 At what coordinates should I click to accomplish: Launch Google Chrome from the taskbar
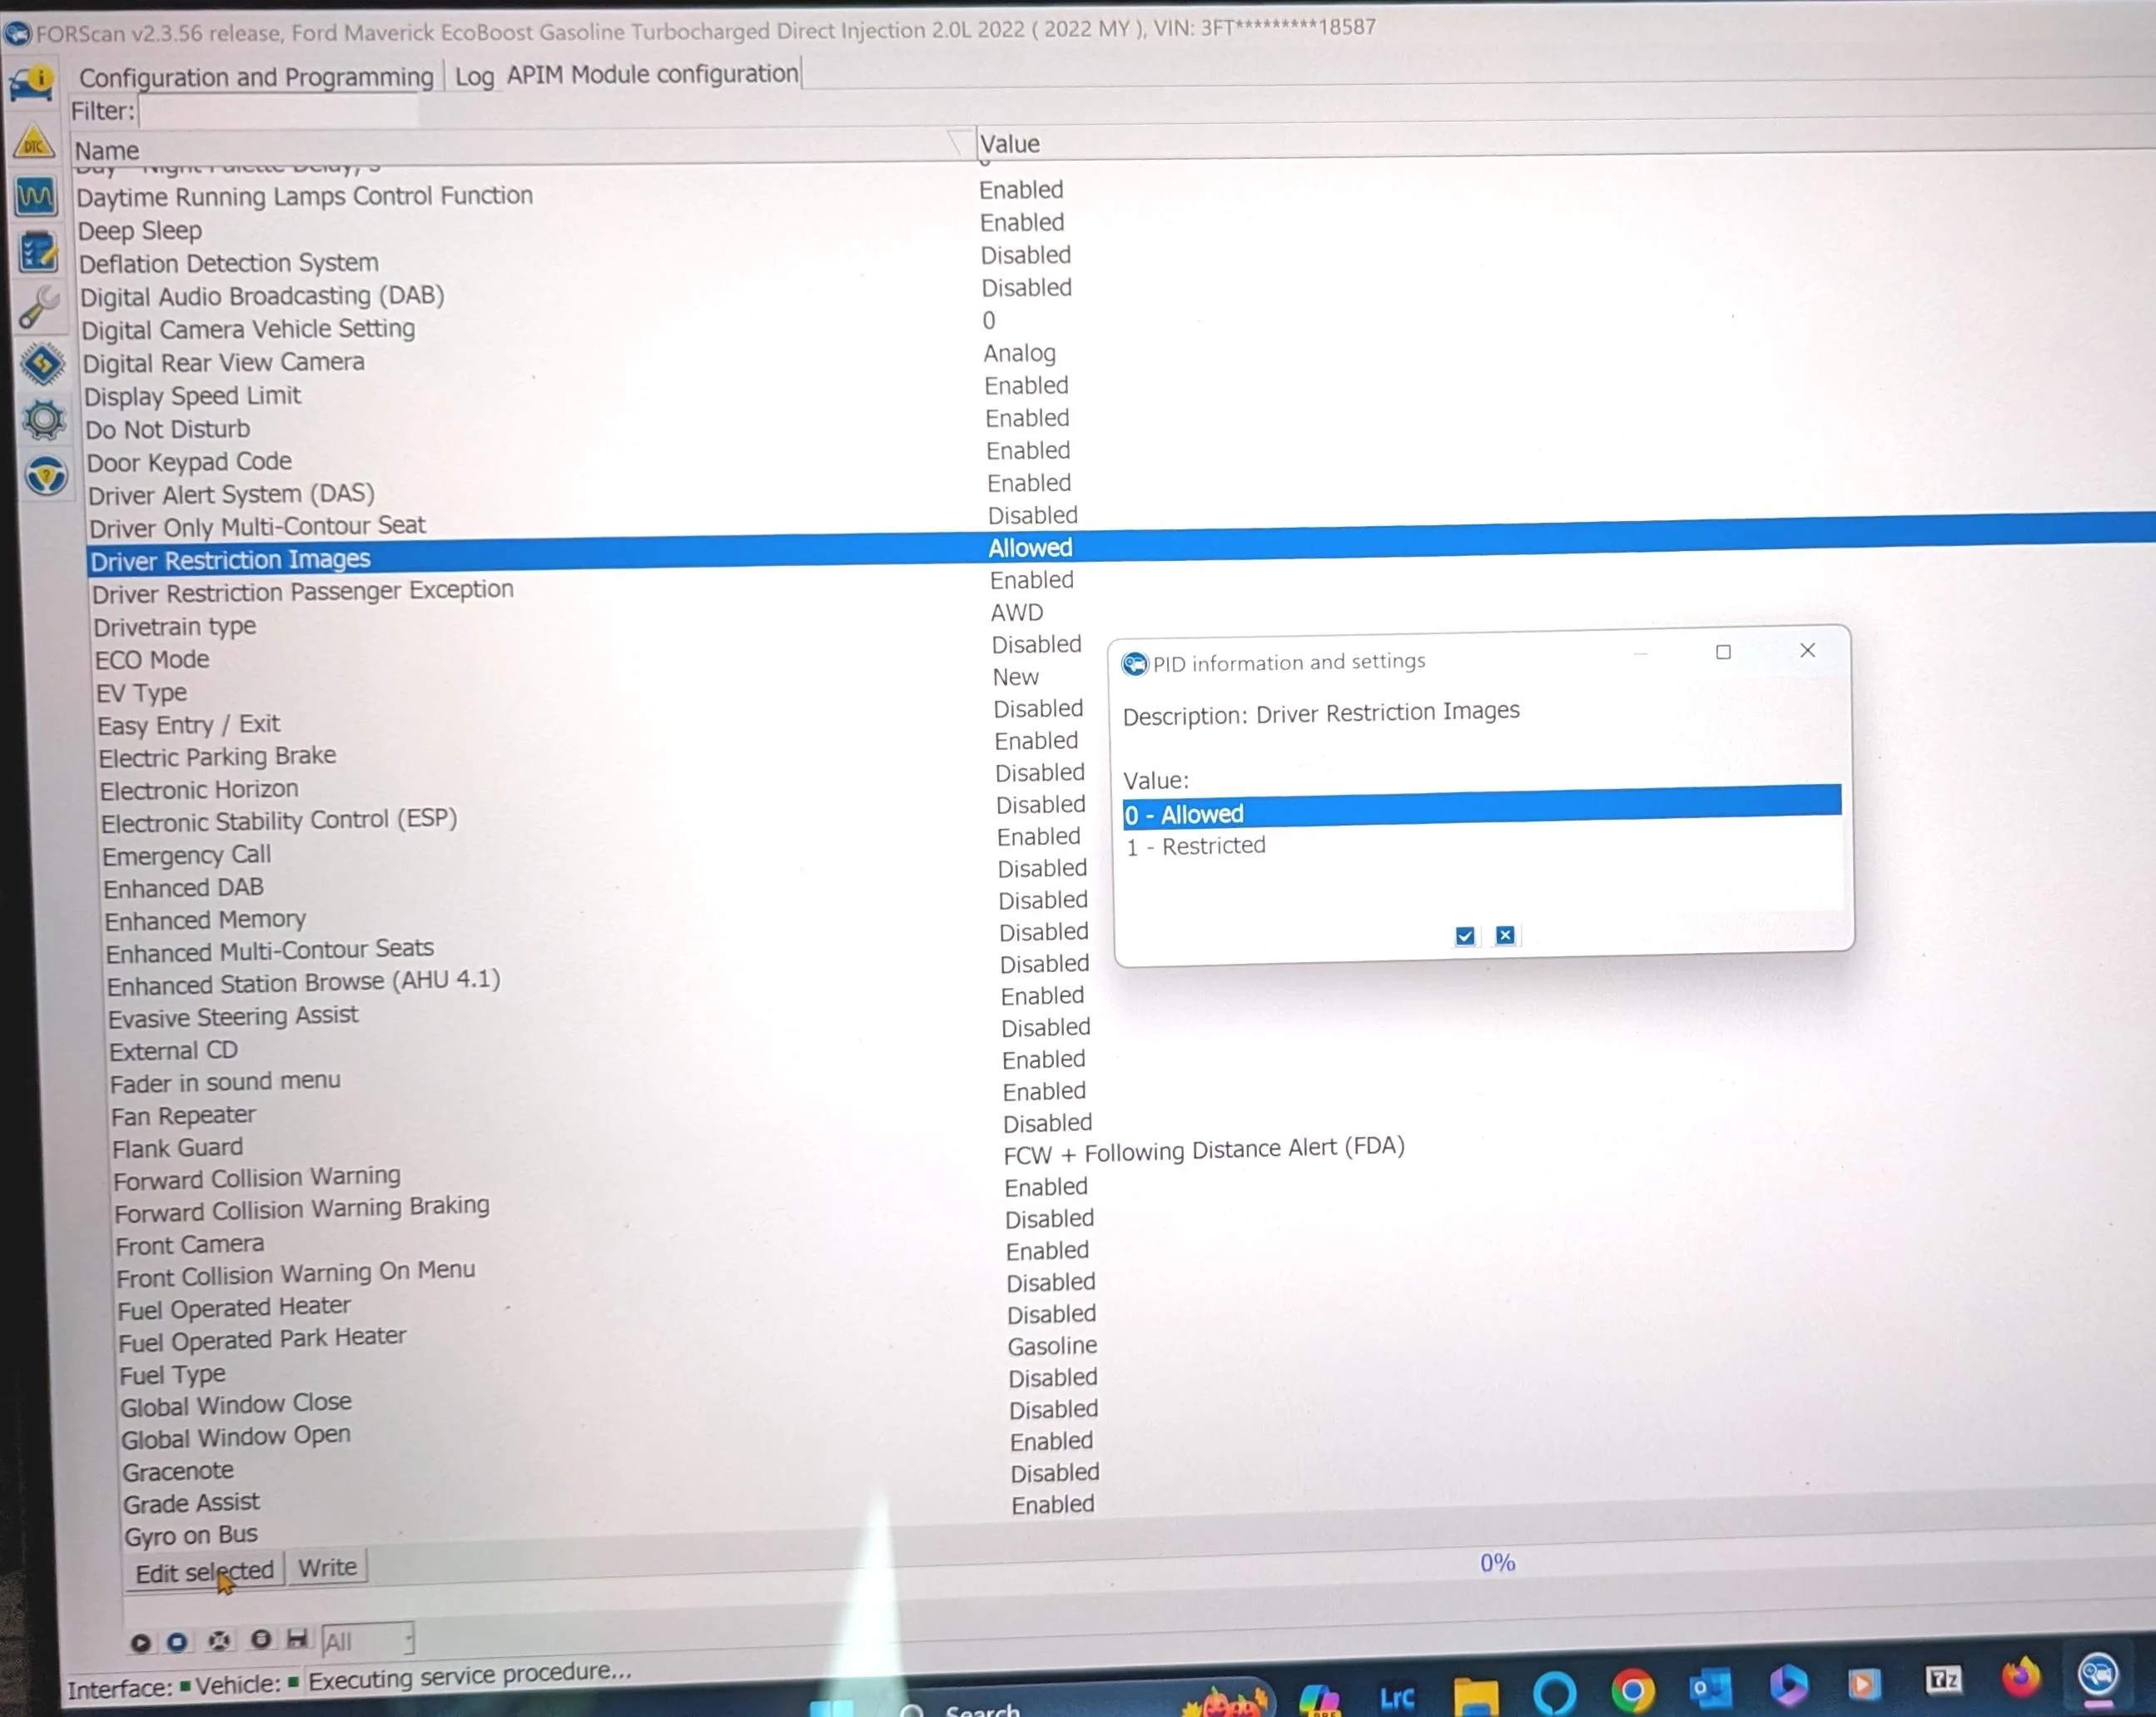(1632, 1691)
